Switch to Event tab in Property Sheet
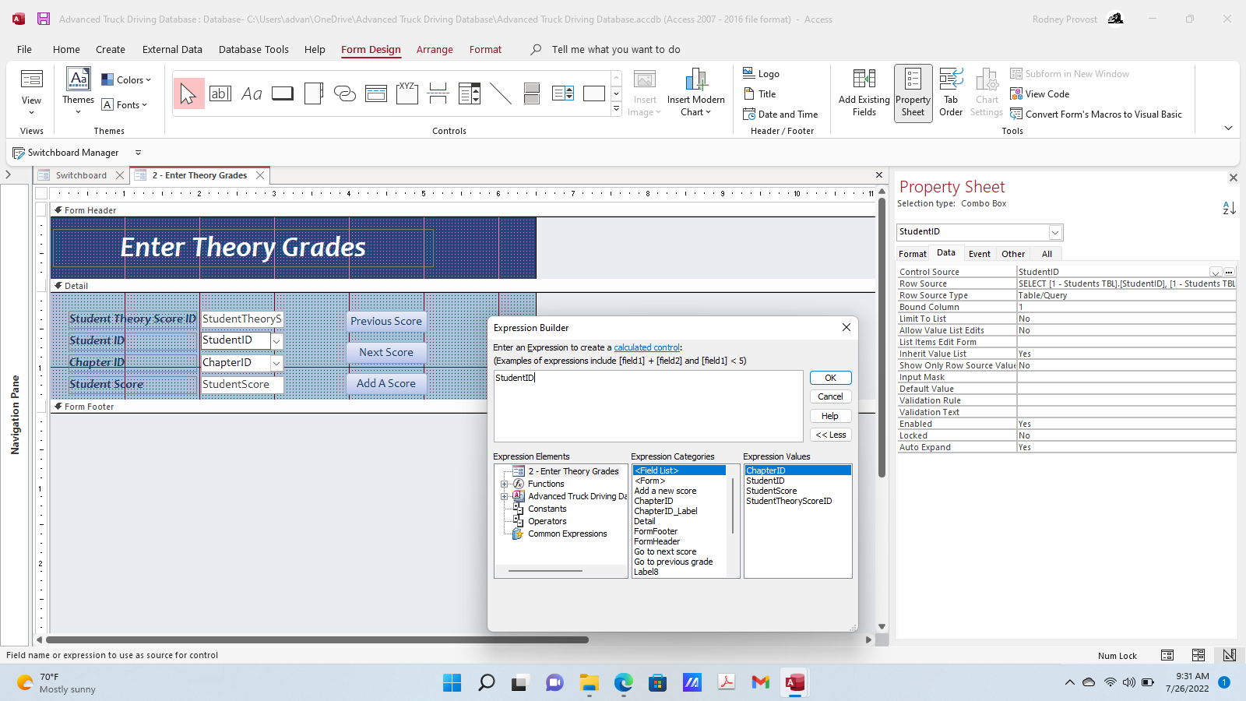The width and height of the screenshot is (1246, 701). pyautogui.click(x=979, y=254)
